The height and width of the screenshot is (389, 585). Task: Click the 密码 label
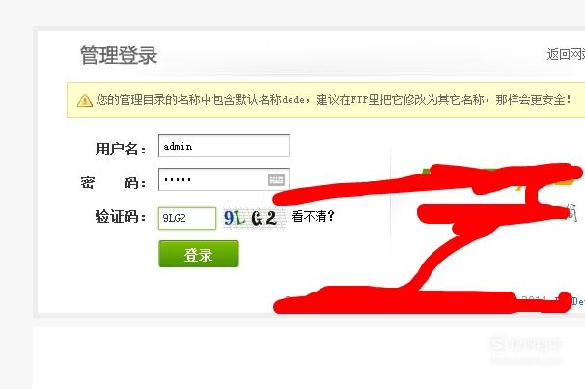(113, 182)
